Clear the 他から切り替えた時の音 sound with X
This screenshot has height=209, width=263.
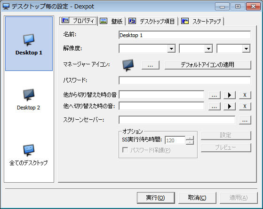point(245,95)
